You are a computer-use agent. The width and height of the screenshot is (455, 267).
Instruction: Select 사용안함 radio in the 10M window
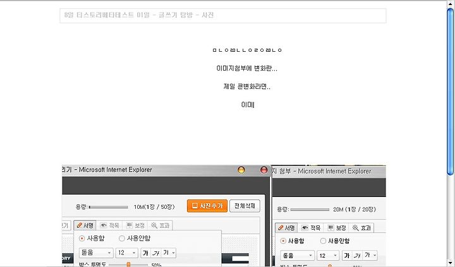point(122,239)
